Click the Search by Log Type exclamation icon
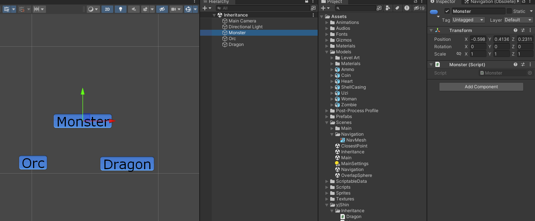 click(x=407, y=8)
